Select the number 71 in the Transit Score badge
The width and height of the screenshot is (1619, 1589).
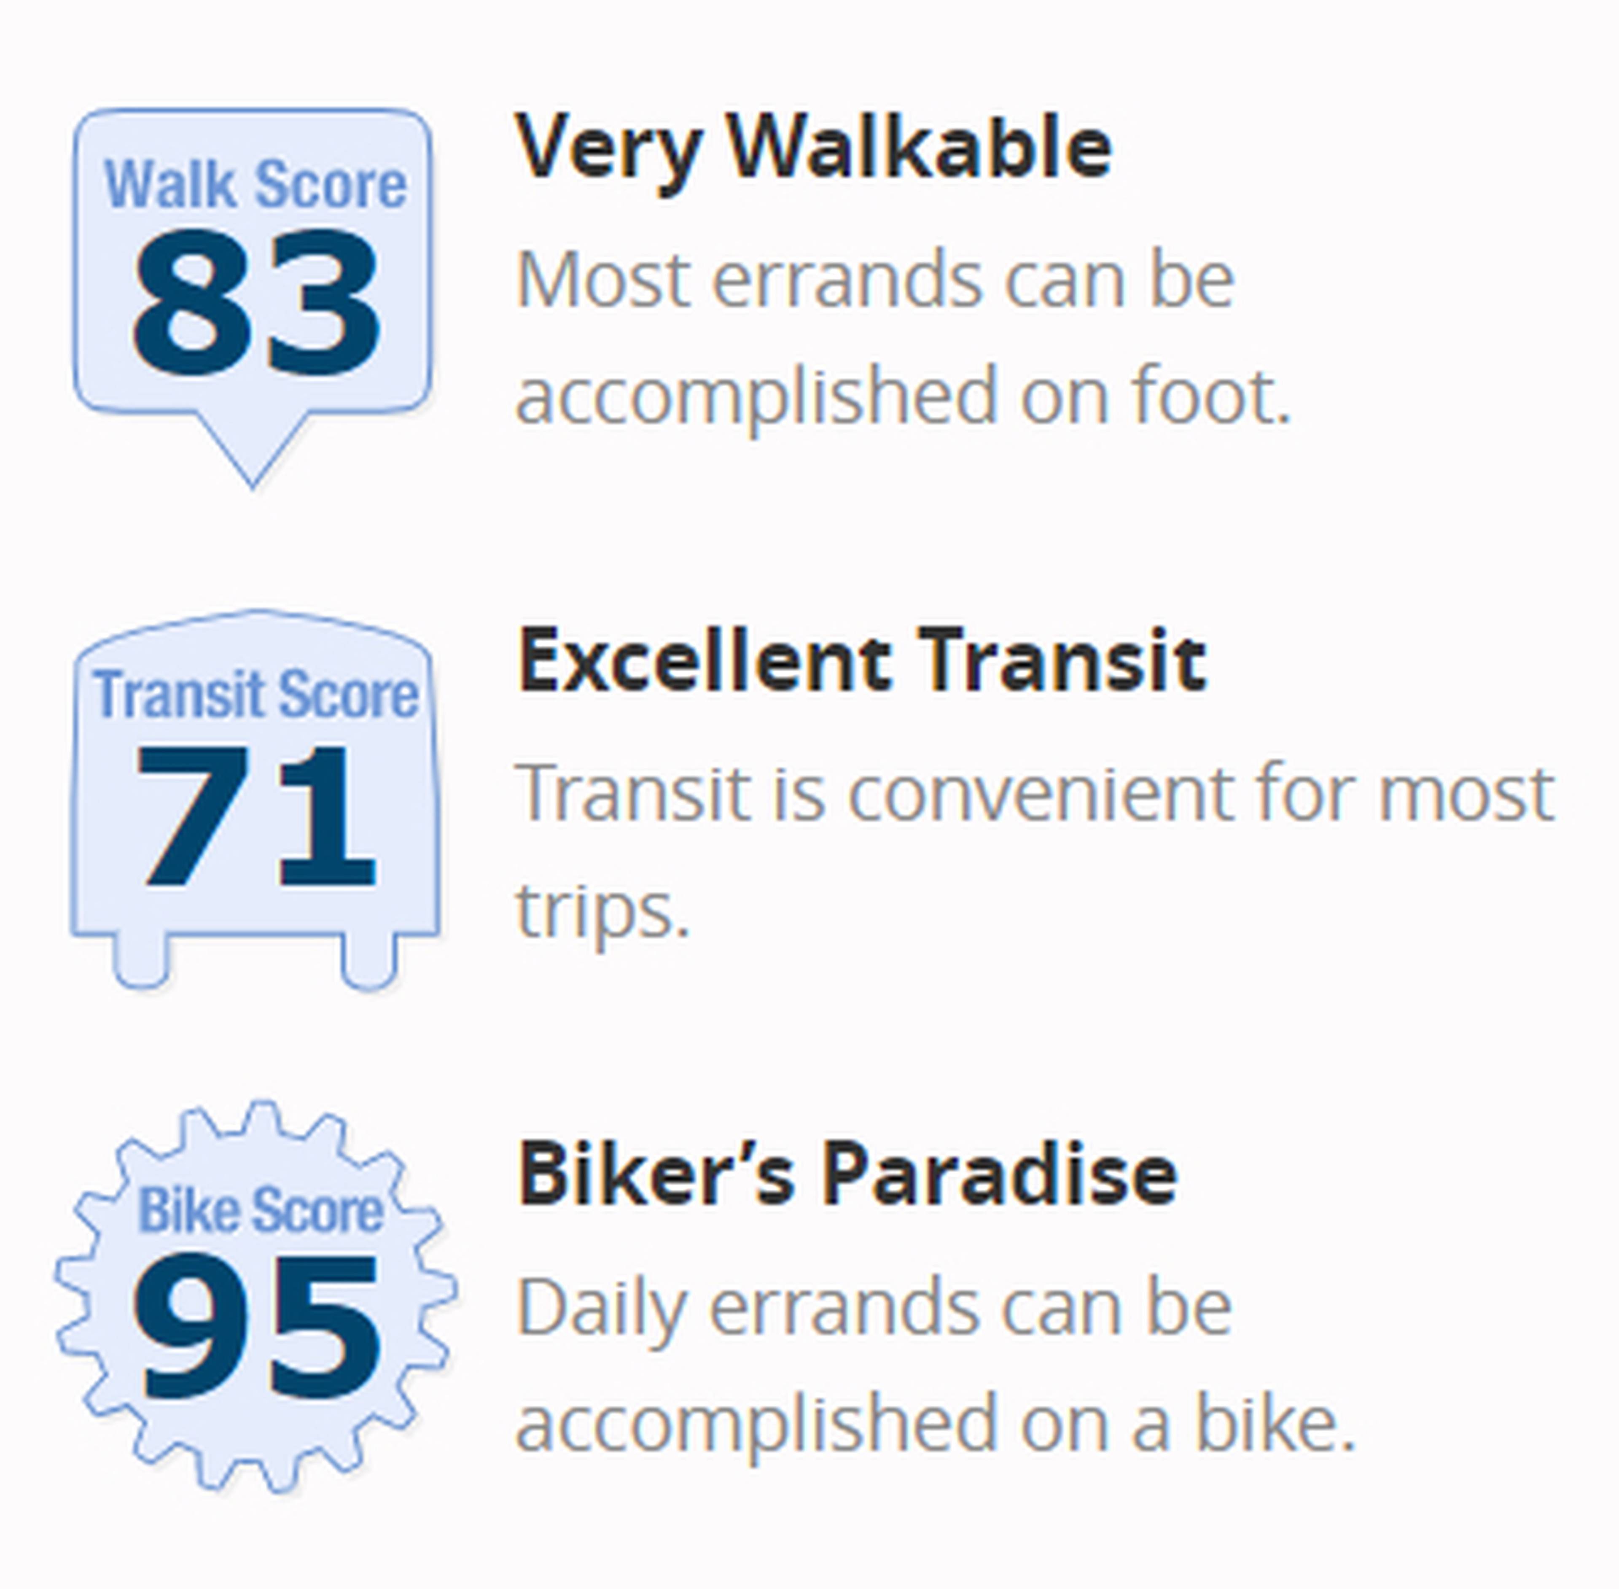tap(256, 815)
